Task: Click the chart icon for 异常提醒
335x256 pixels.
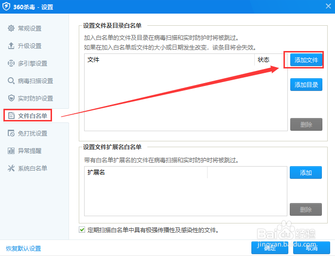Action: click(x=11, y=151)
